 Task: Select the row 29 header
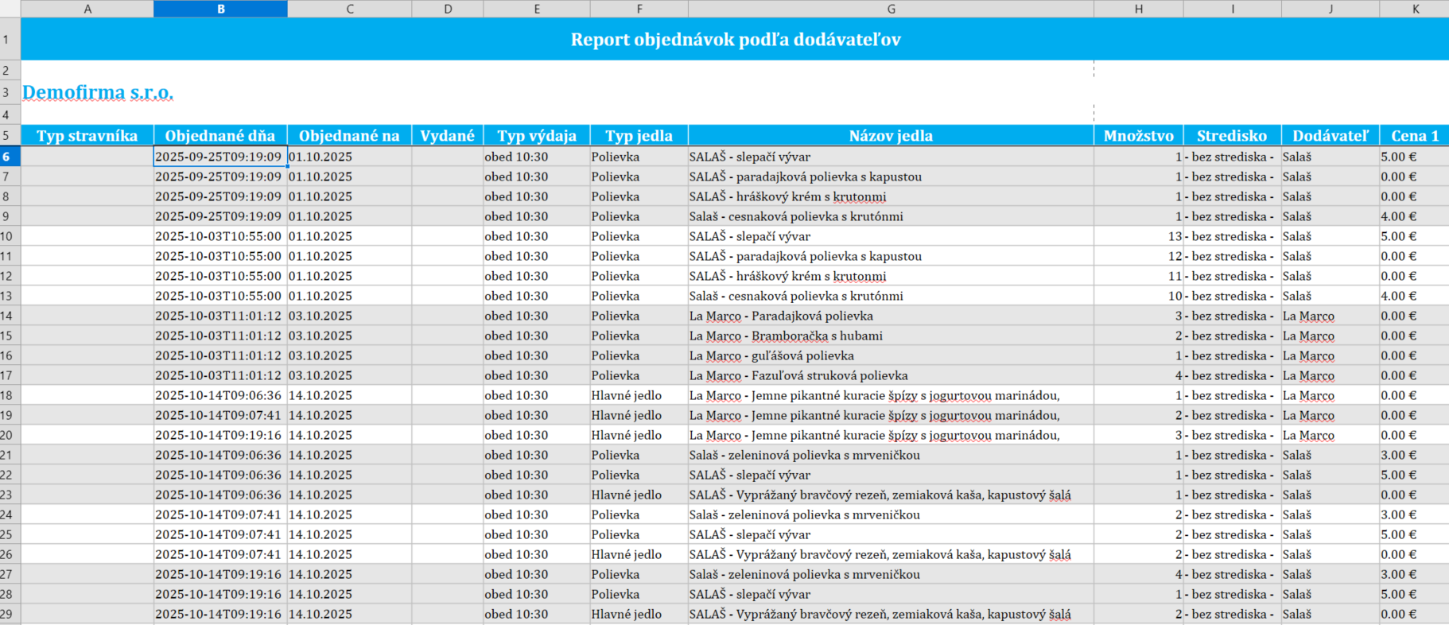click(10, 614)
